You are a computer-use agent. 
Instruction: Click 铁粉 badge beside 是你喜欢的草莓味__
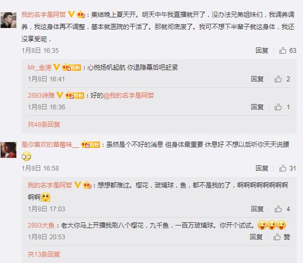tap(90, 144)
